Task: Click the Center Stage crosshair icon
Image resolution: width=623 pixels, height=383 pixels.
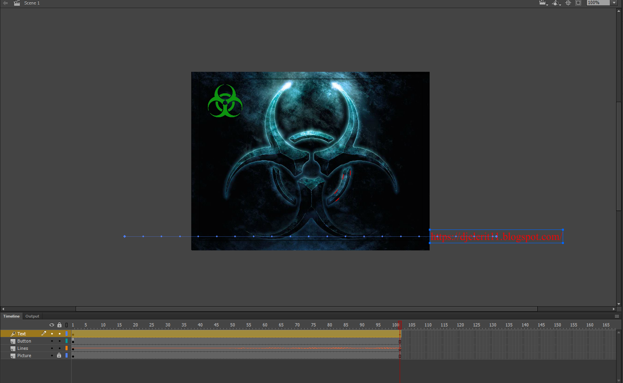Action: pos(568,3)
